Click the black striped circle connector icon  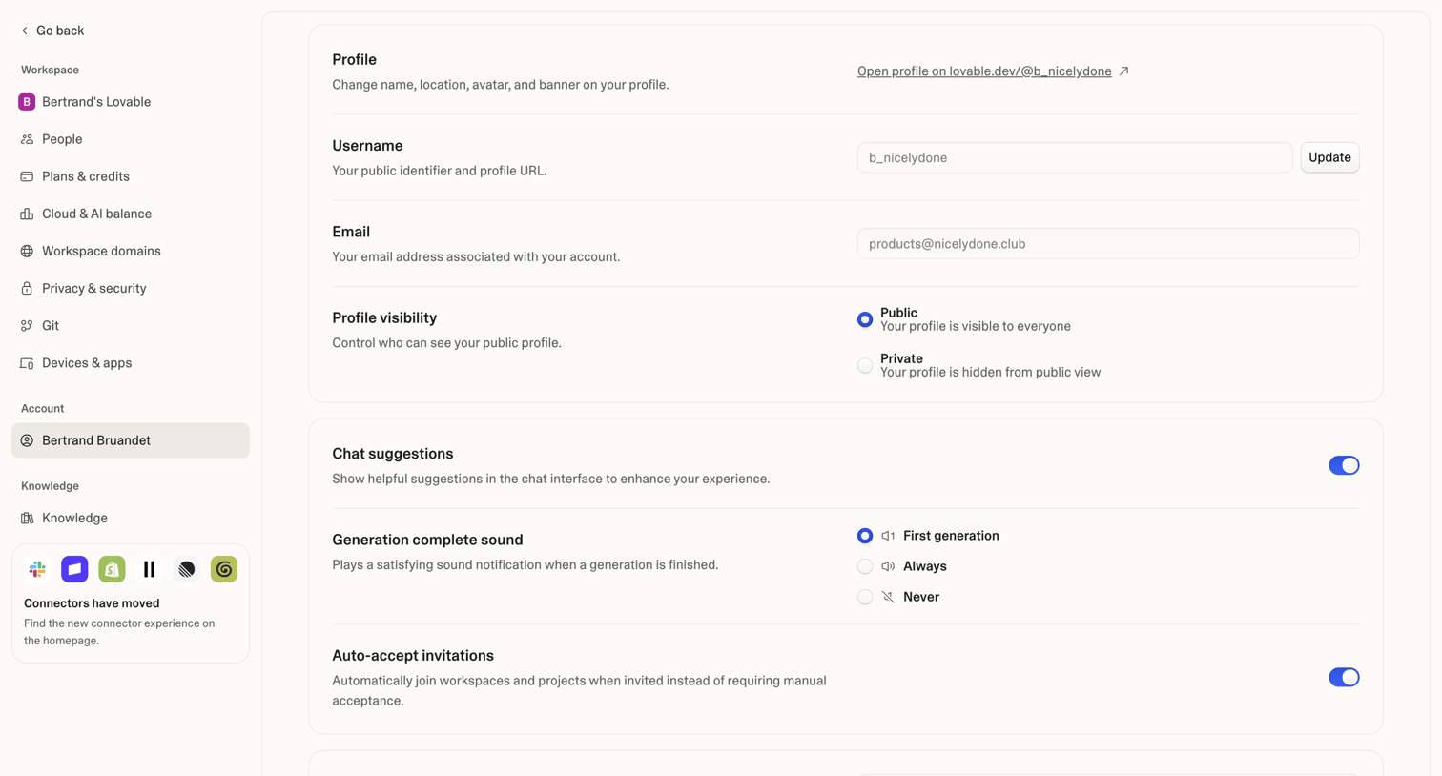point(187,569)
